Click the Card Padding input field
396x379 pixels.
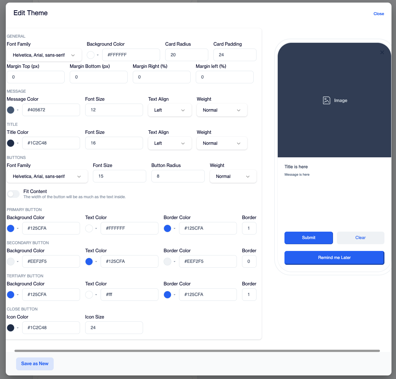click(235, 55)
